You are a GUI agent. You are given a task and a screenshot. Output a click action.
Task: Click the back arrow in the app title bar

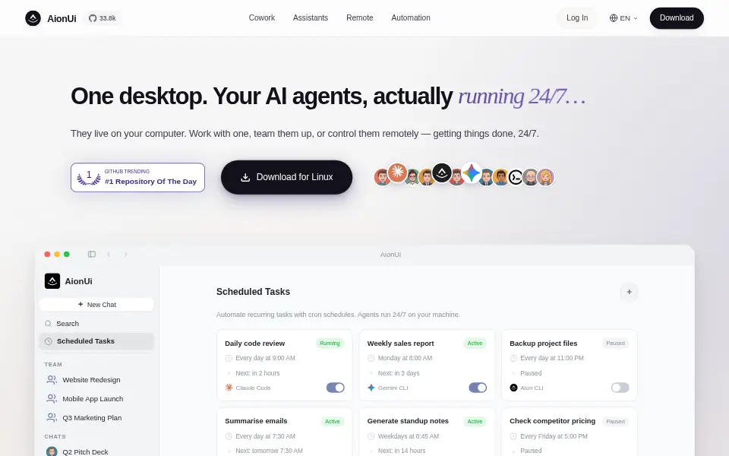click(109, 254)
